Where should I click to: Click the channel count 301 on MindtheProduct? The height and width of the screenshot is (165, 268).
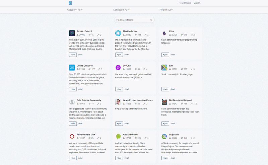tap(138, 35)
